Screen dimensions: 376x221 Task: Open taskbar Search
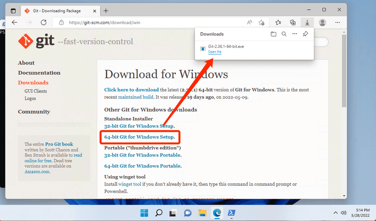pos(158,213)
